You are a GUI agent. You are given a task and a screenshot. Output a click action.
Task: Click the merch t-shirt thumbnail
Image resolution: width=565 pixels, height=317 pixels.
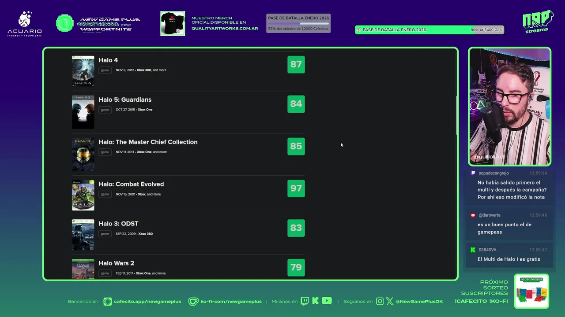pyautogui.click(x=173, y=23)
